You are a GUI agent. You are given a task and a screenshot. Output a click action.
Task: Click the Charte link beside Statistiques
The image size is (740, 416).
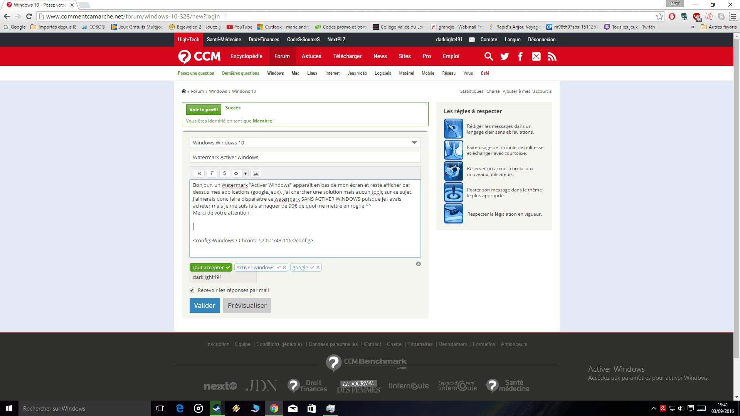(x=493, y=91)
